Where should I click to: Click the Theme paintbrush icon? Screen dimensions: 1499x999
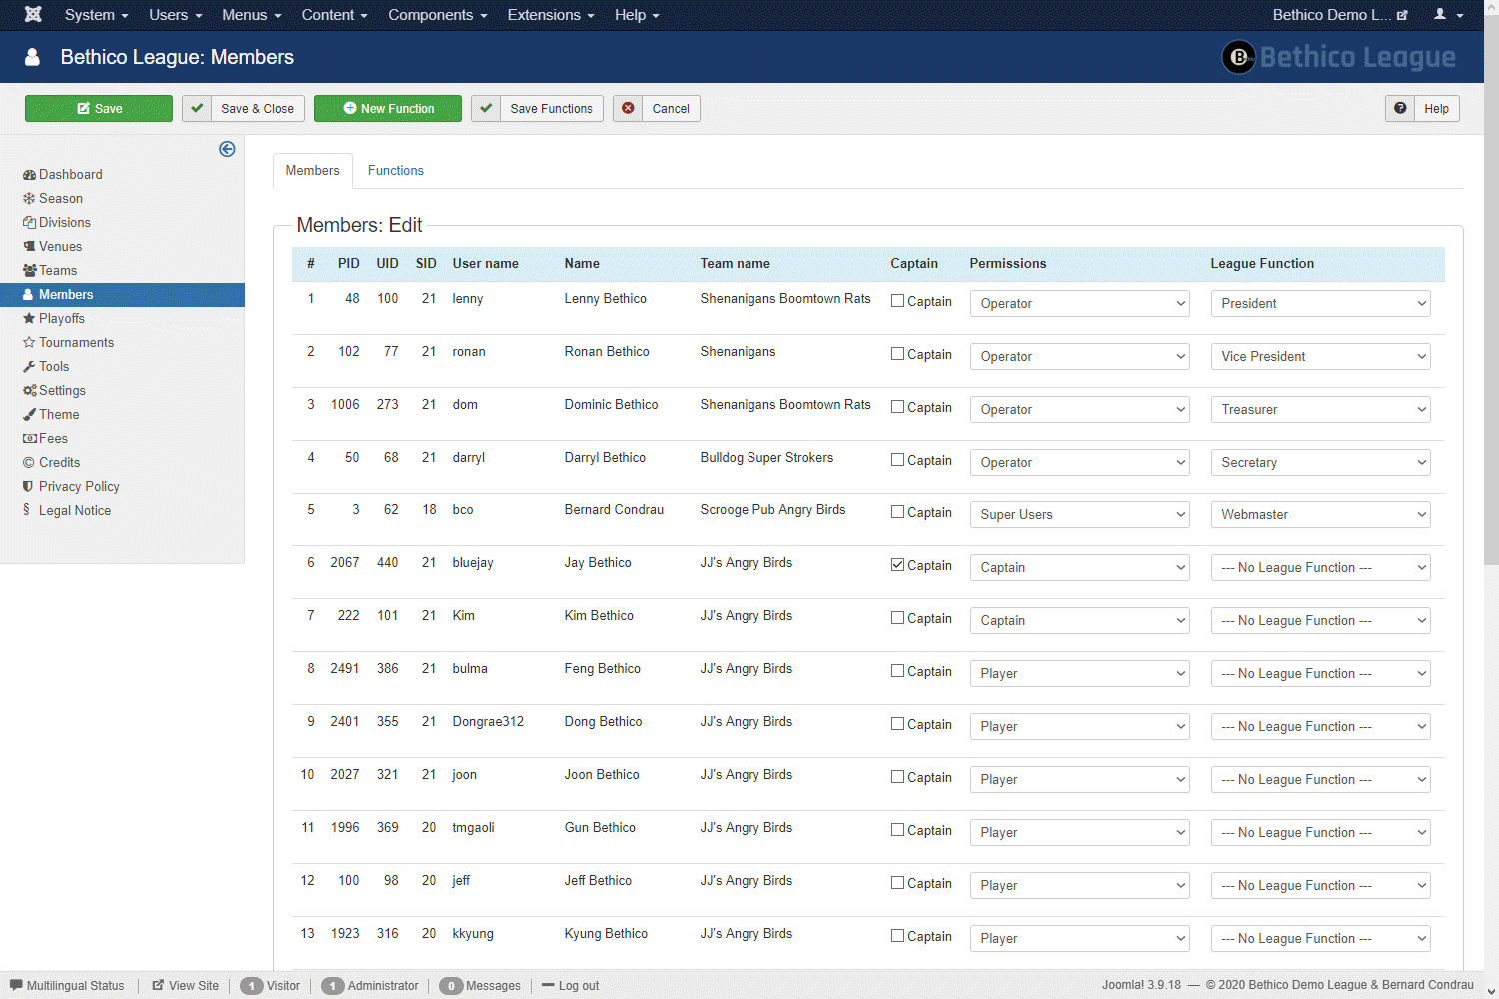29,415
